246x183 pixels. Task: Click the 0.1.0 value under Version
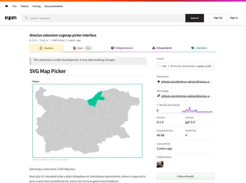160,122
